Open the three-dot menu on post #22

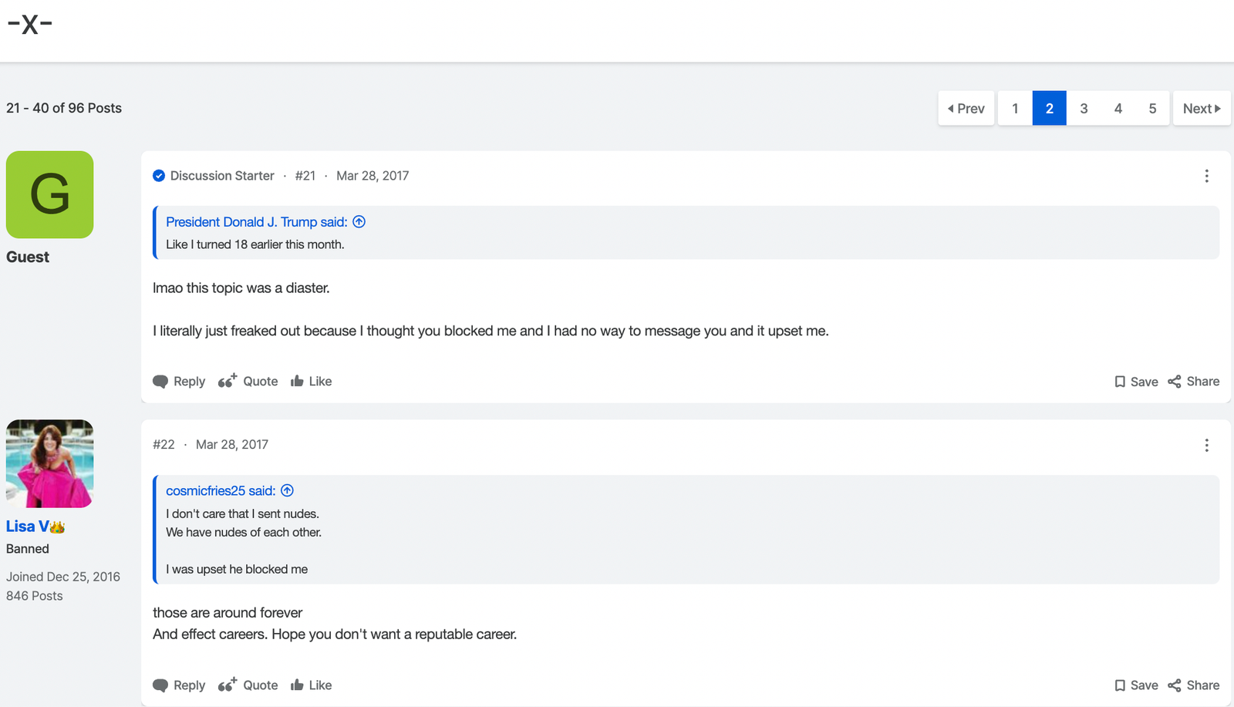point(1206,445)
